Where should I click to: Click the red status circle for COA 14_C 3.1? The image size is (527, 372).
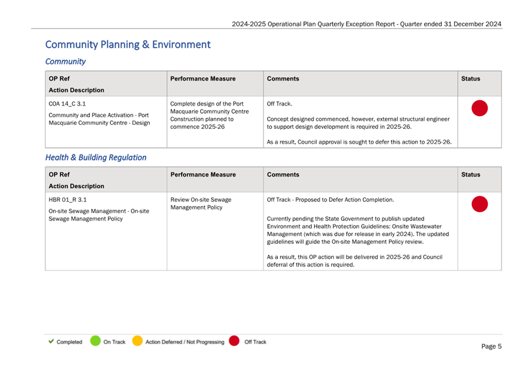[479, 108]
